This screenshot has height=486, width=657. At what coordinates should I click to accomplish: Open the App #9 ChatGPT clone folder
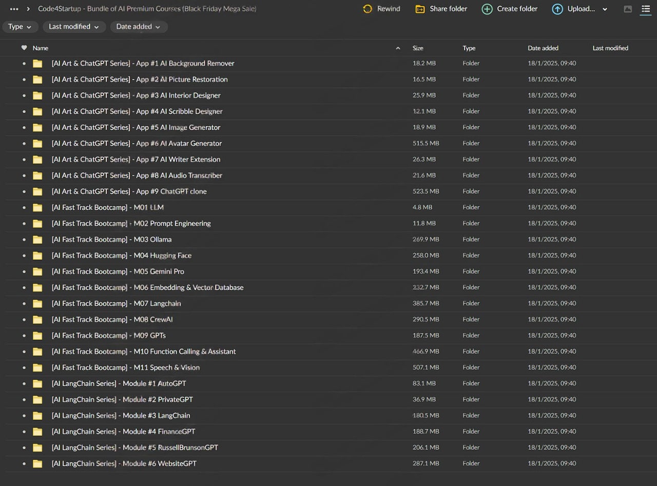tap(129, 191)
